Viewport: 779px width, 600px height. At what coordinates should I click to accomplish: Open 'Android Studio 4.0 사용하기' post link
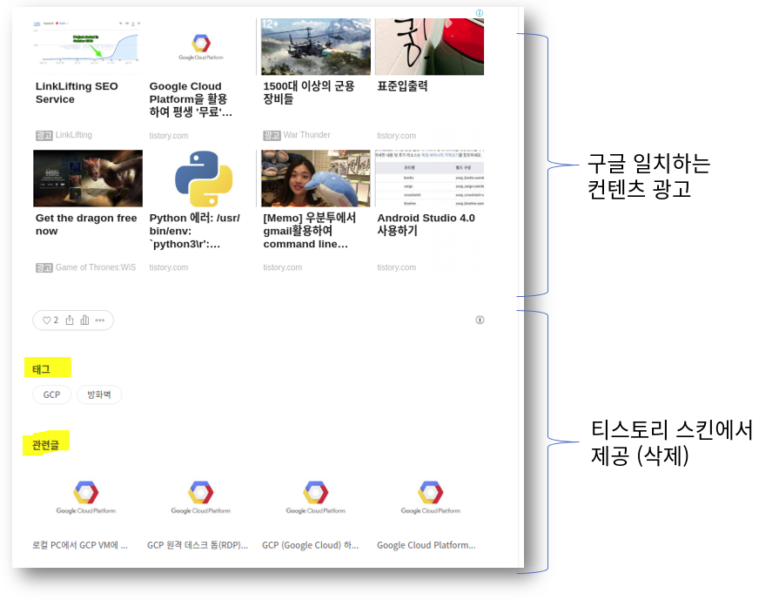coord(426,224)
